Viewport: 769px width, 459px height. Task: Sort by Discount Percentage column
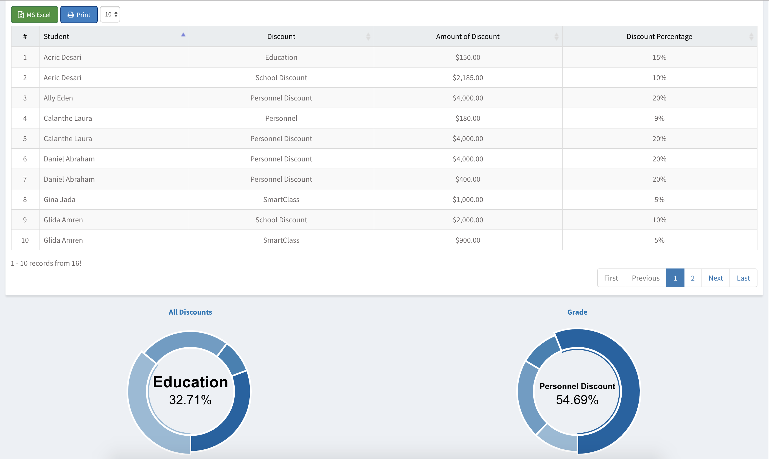click(x=659, y=37)
